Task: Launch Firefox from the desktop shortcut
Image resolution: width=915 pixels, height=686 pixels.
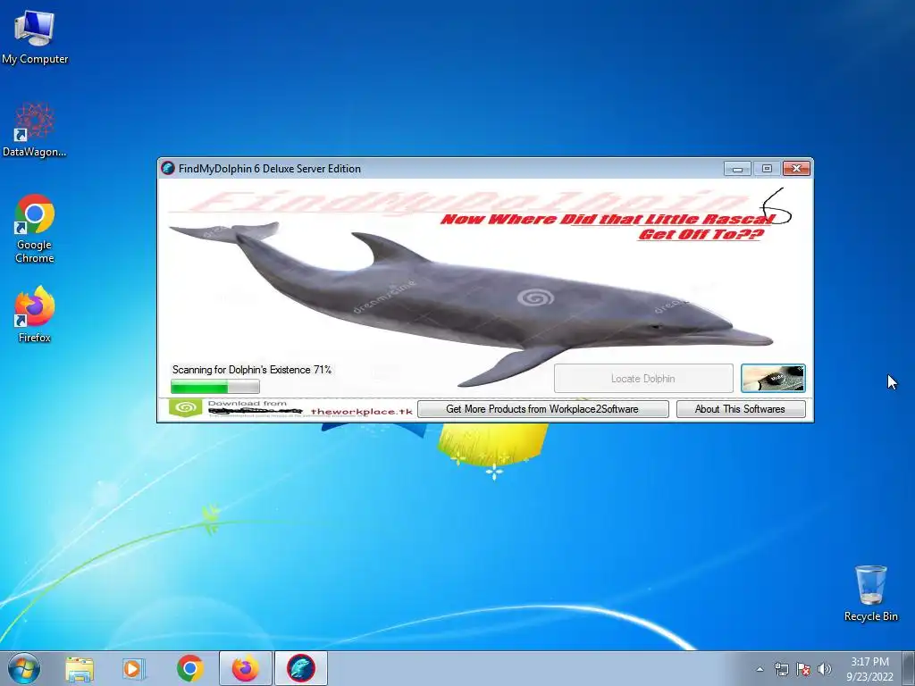Action: [x=35, y=314]
